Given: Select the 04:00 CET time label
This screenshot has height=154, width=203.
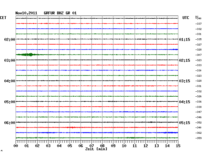Looking at the screenshot, I should tap(10, 81).
